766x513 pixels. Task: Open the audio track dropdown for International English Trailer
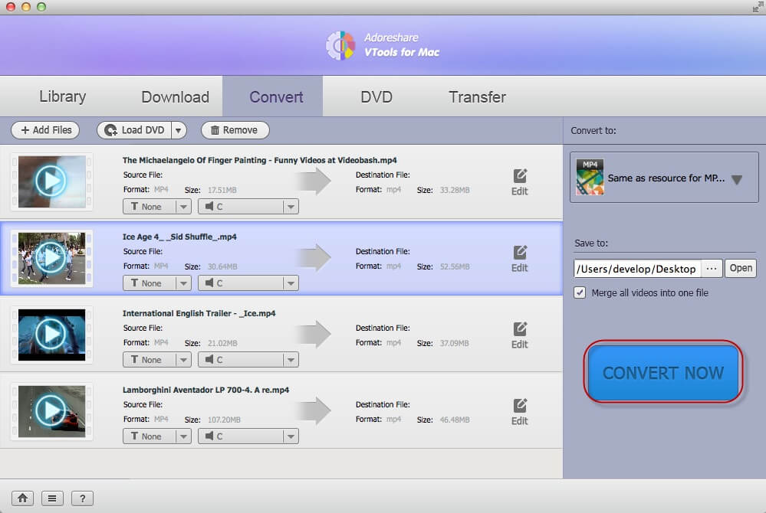(x=290, y=359)
